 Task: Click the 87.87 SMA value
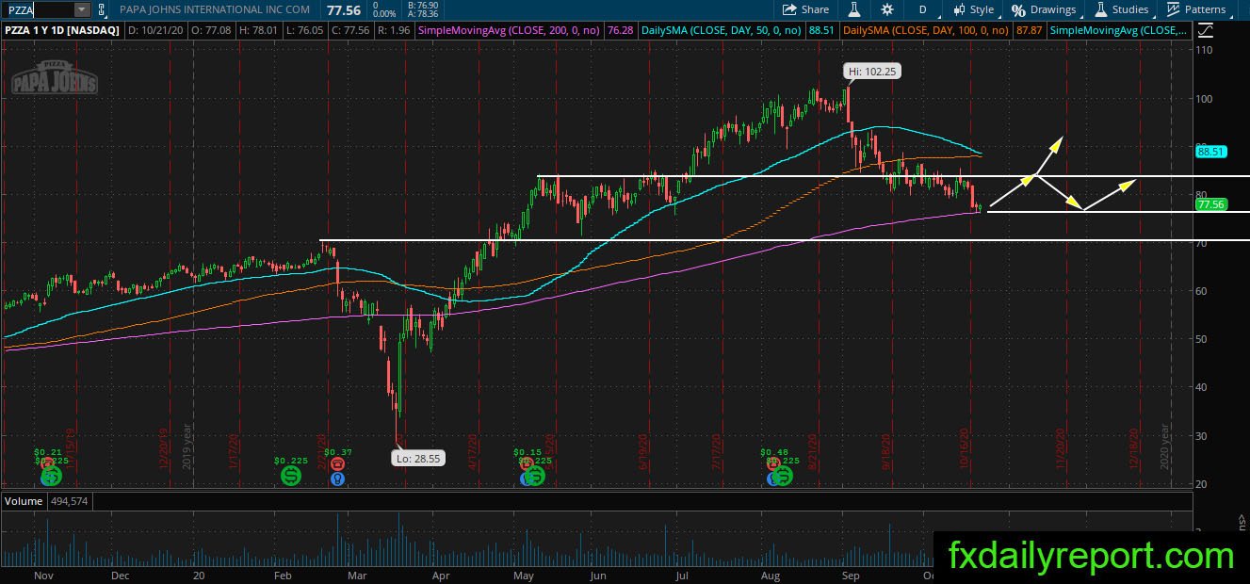[x=1028, y=31]
